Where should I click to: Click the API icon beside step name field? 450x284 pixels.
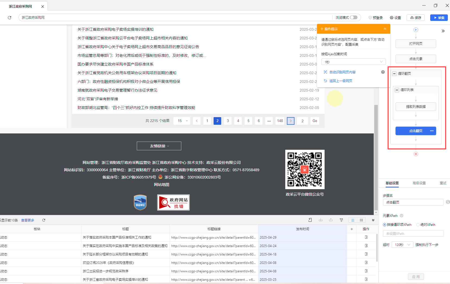(x=448, y=202)
